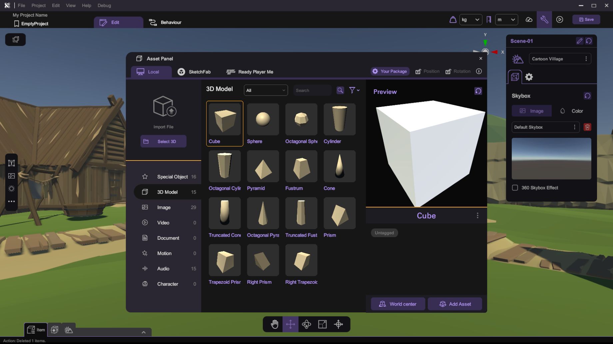Click the Asset Panel info icon
Image resolution: width=613 pixels, height=344 pixels.
click(x=479, y=71)
